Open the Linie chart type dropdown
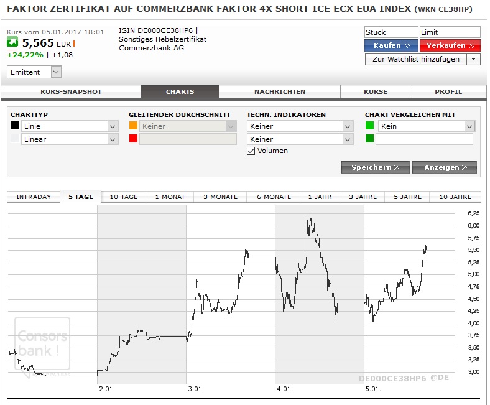490x405 pixels. point(70,126)
